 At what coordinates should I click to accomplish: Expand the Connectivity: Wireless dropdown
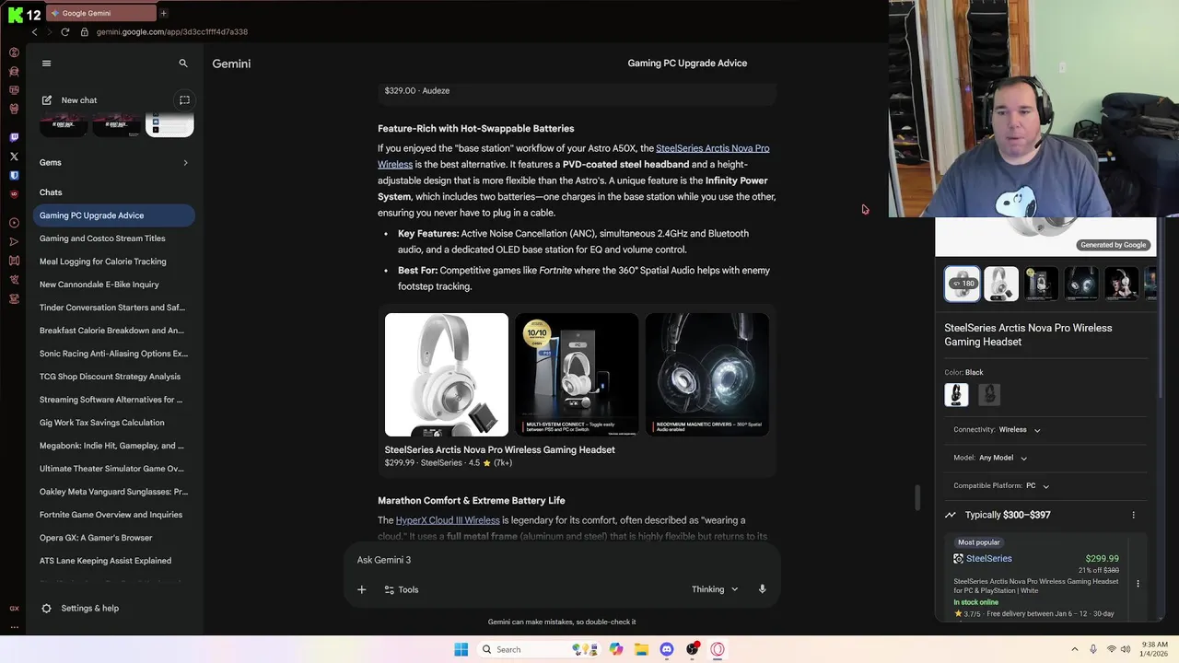pos(998,430)
